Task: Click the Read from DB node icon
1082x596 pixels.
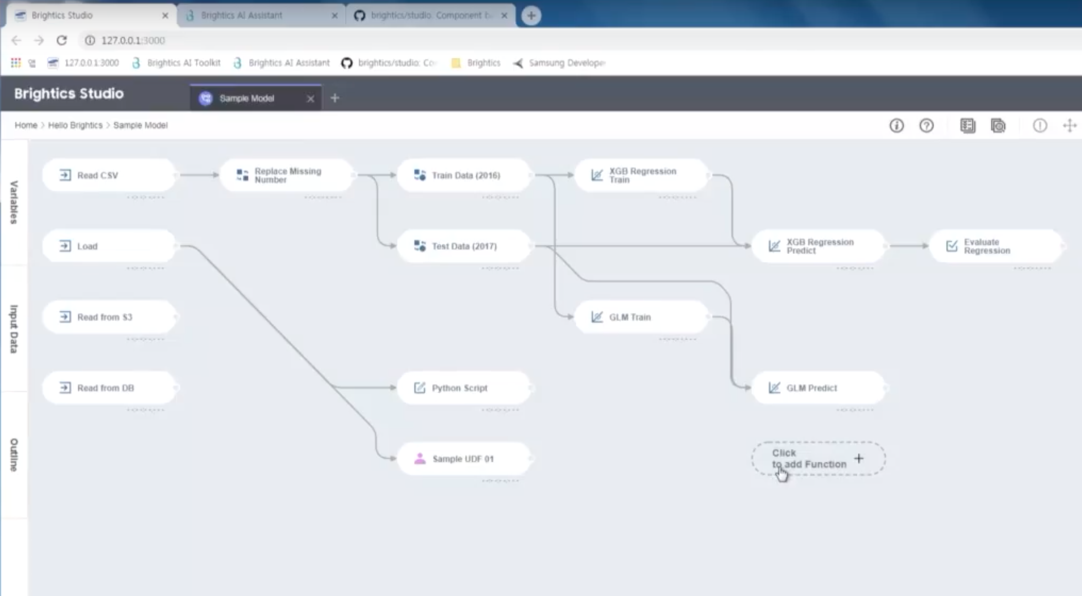Action: click(65, 388)
